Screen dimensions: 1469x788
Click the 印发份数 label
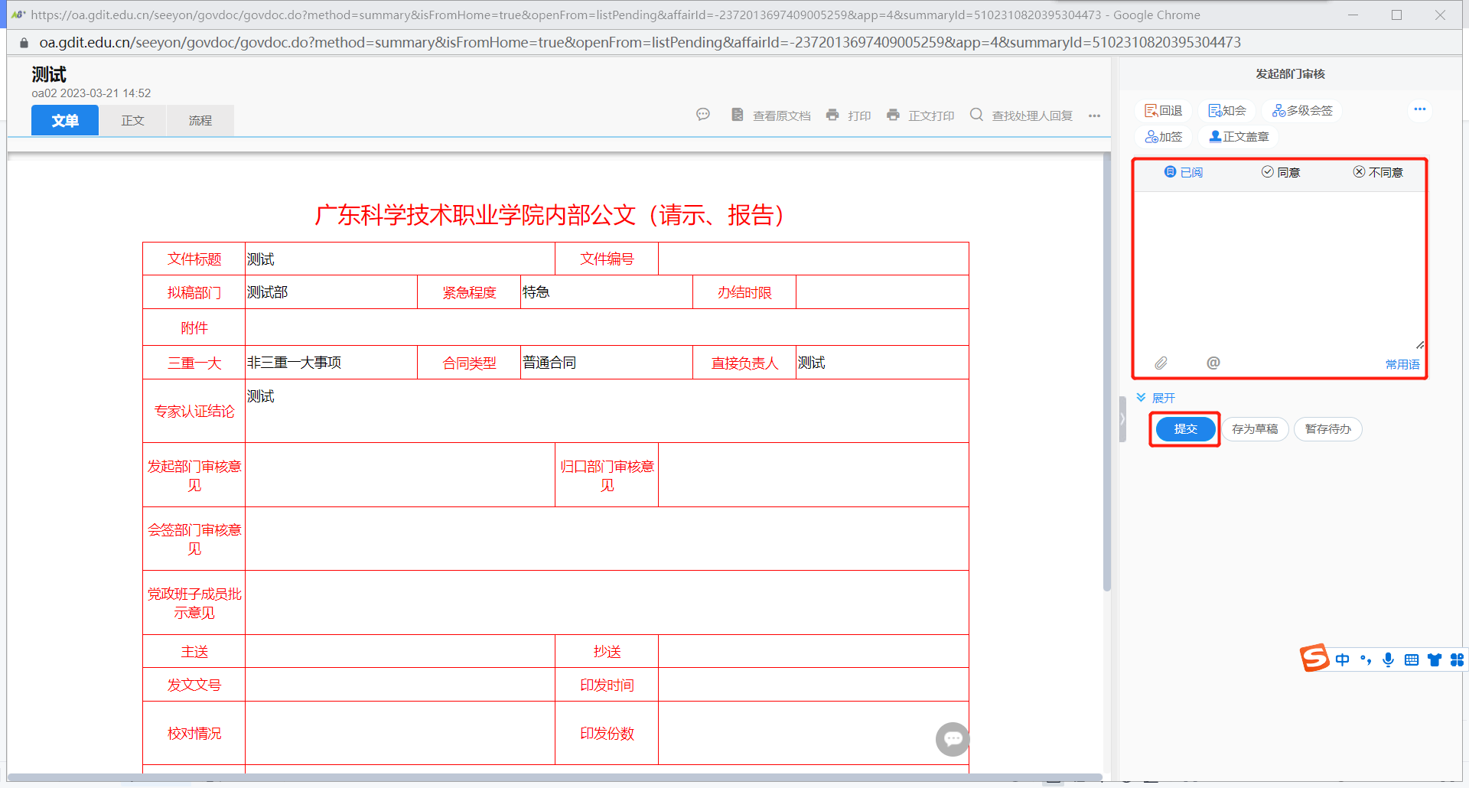607,734
